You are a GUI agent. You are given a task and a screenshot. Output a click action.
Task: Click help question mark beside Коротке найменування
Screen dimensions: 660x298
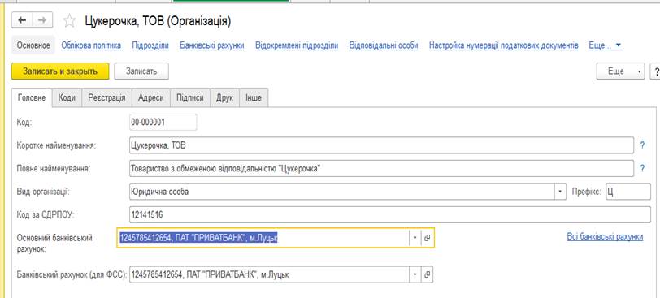point(642,145)
